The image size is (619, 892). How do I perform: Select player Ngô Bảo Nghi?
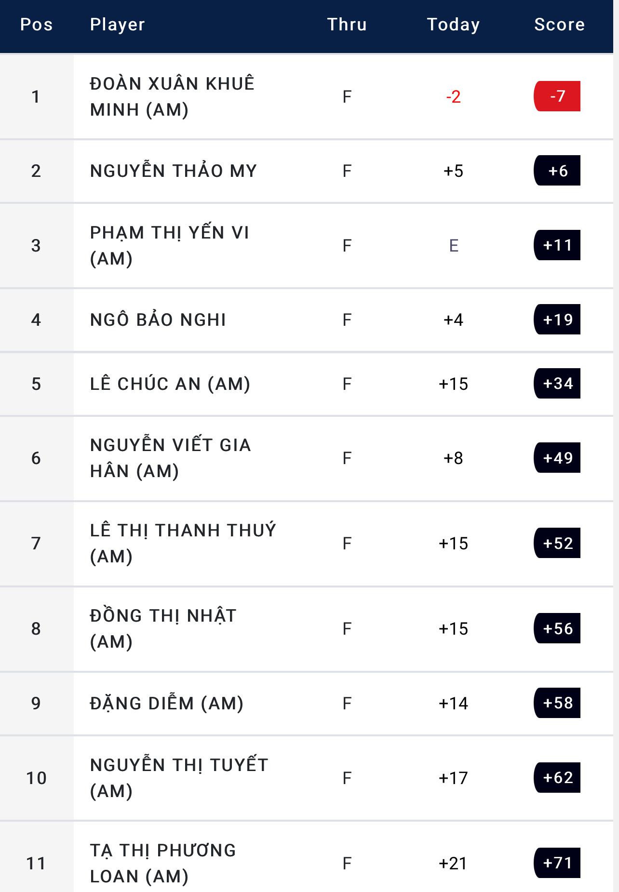pyautogui.click(x=158, y=320)
